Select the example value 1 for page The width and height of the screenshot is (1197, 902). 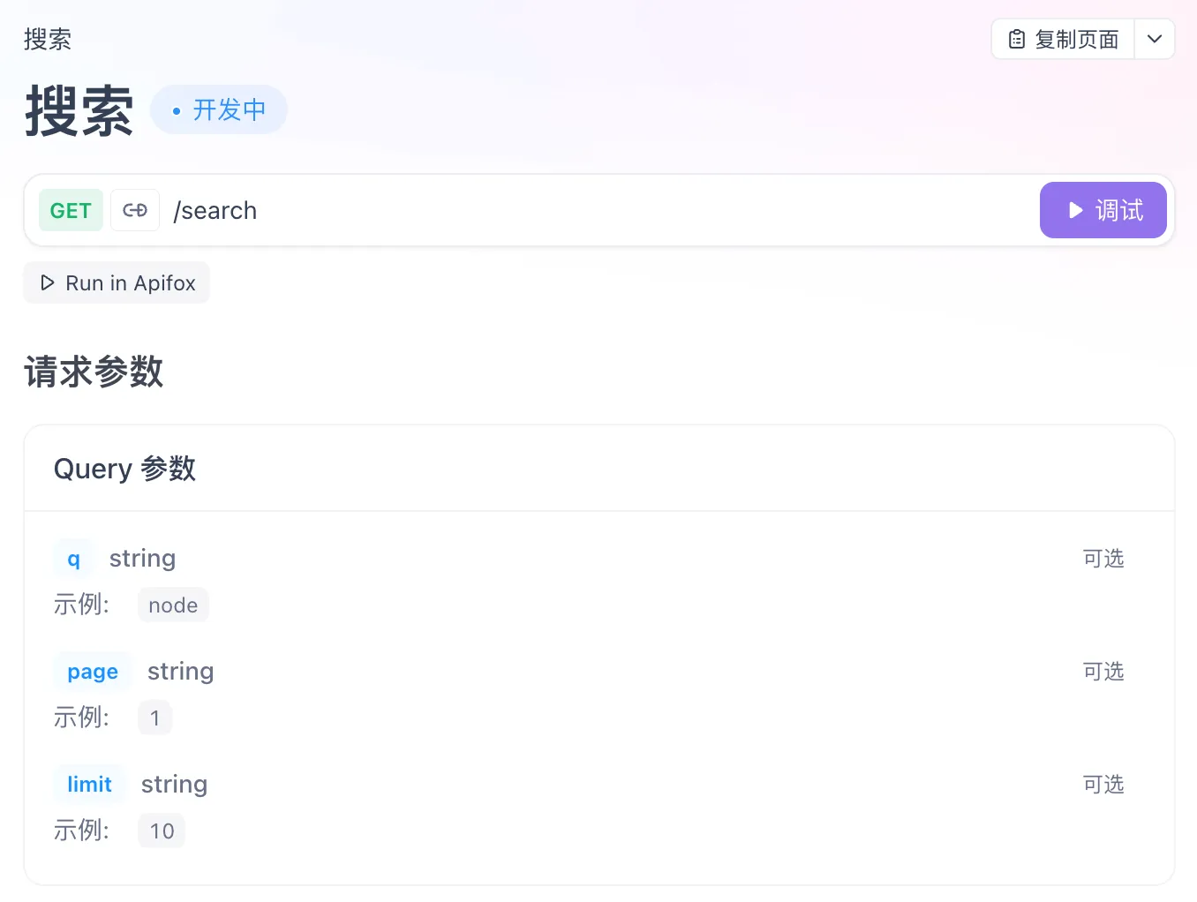[155, 718]
